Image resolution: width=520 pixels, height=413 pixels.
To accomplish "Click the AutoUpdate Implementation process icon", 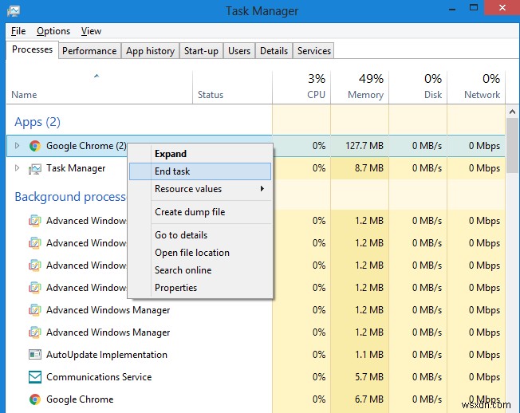I will [x=35, y=355].
